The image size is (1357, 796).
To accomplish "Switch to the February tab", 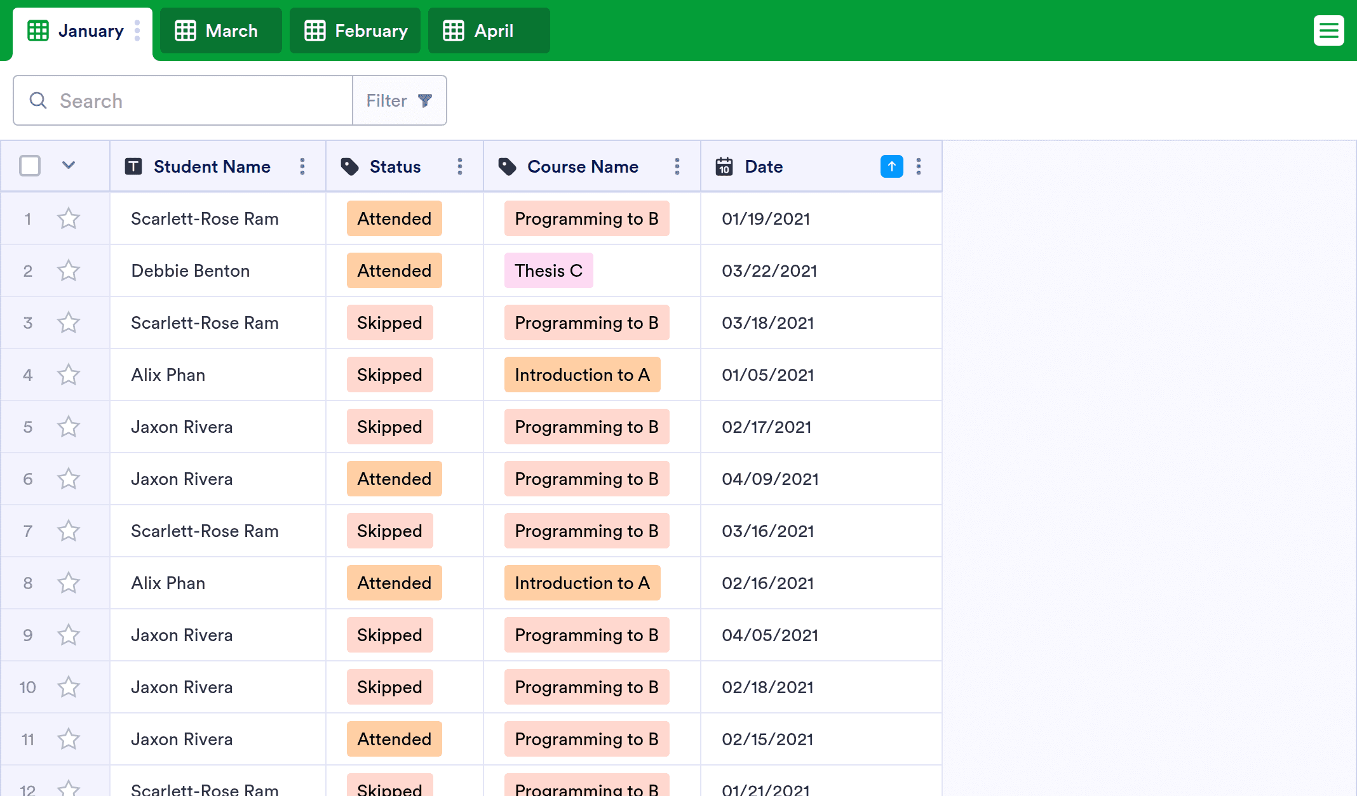I will pos(354,30).
